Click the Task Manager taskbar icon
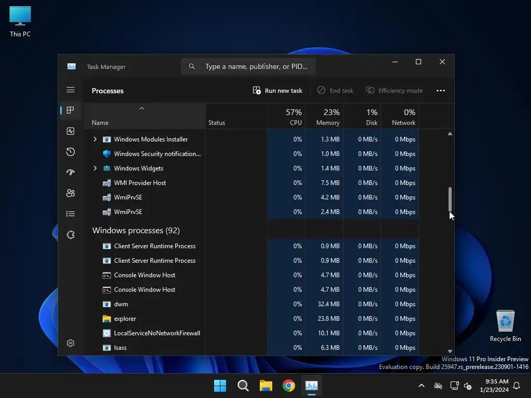This screenshot has height=398, width=531. [x=312, y=386]
